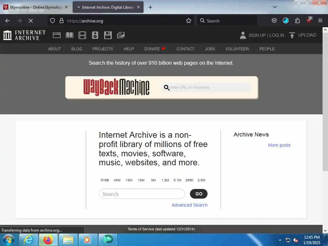Viewport: 328px width, 246px height.
Task: Click the blue circular toolbar icon
Action: [286, 21]
